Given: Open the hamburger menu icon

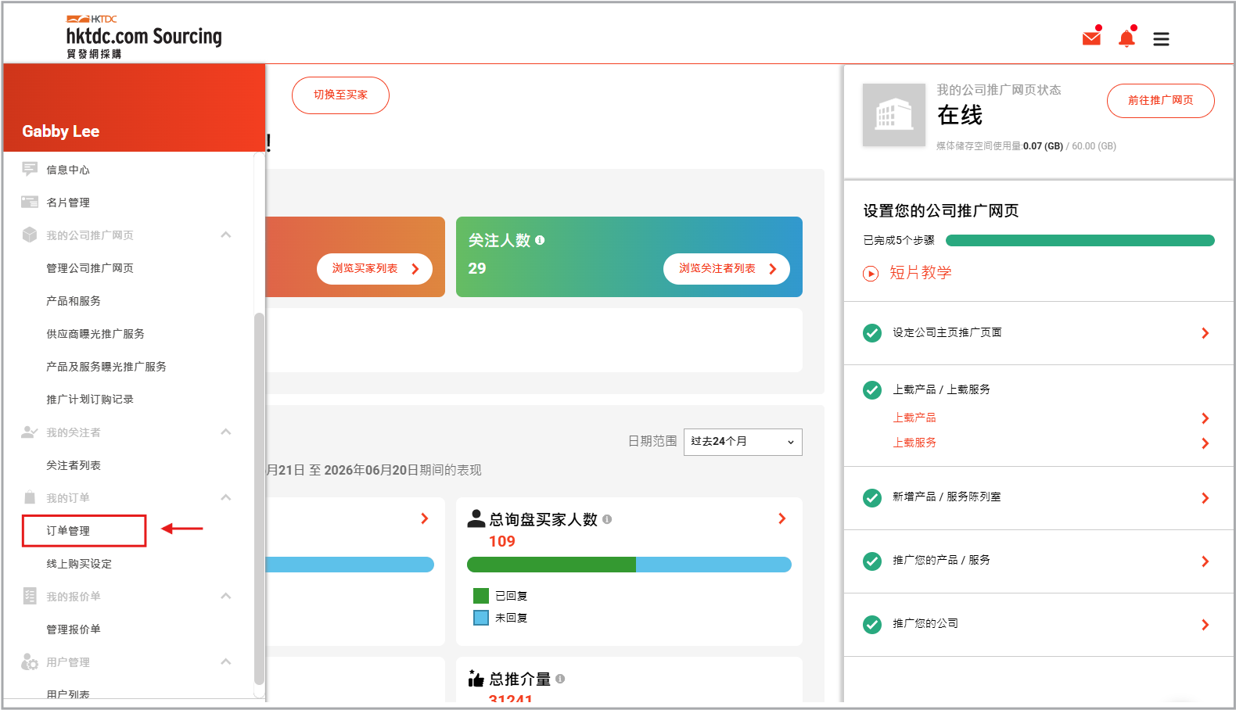Looking at the screenshot, I should point(1161,39).
